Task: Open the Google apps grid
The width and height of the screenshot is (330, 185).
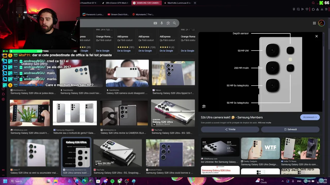Action: coord(314,23)
